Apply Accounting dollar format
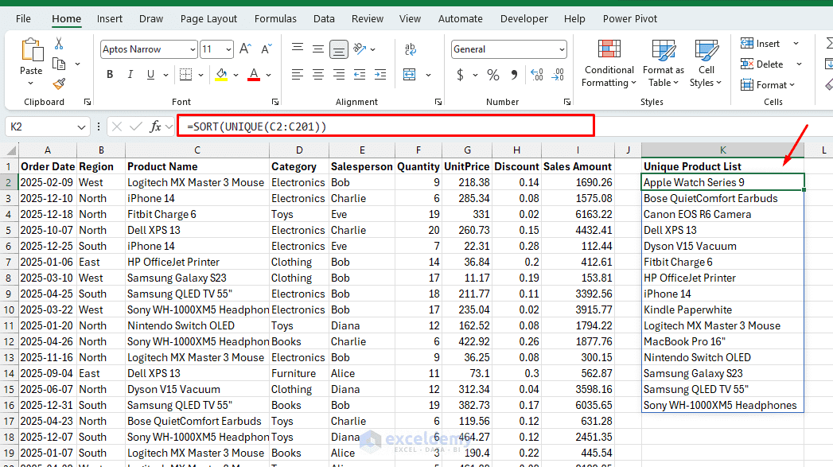The width and height of the screenshot is (833, 467). pyautogui.click(x=460, y=74)
